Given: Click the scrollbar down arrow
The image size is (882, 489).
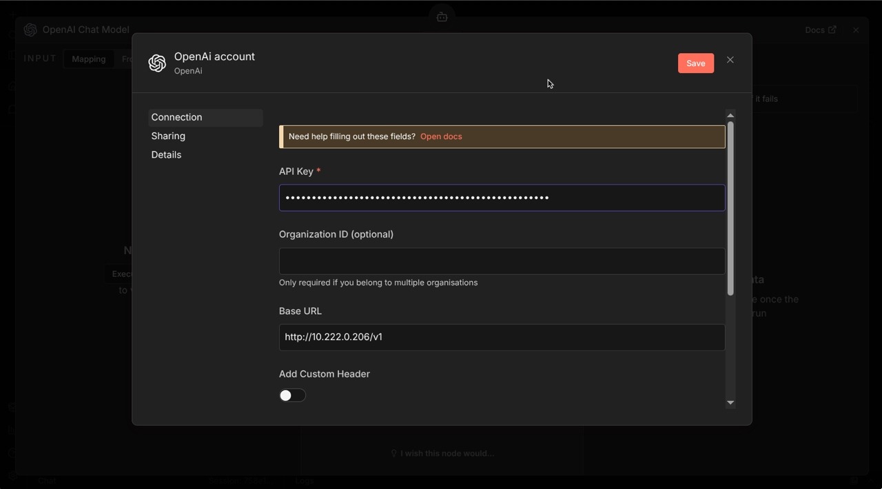Looking at the screenshot, I should tap(730, 403).
